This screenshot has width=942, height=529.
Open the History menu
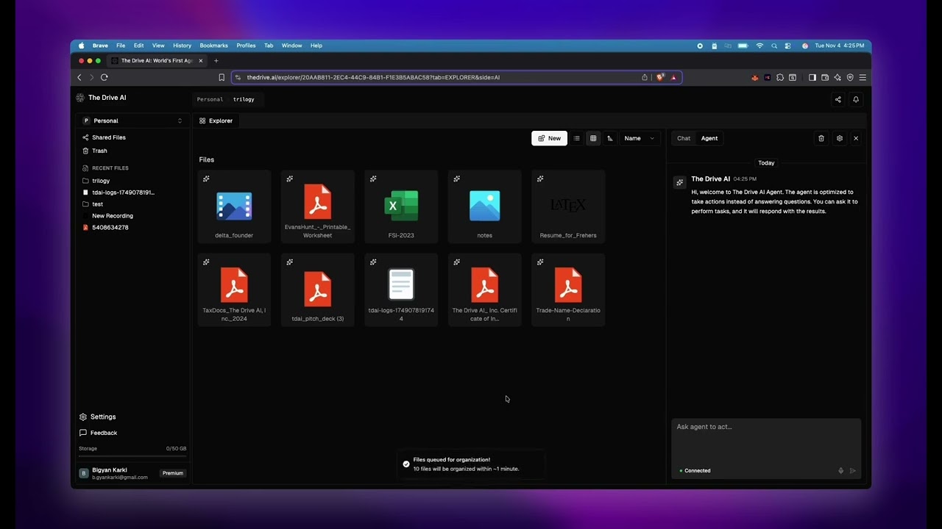pos(182,46)
